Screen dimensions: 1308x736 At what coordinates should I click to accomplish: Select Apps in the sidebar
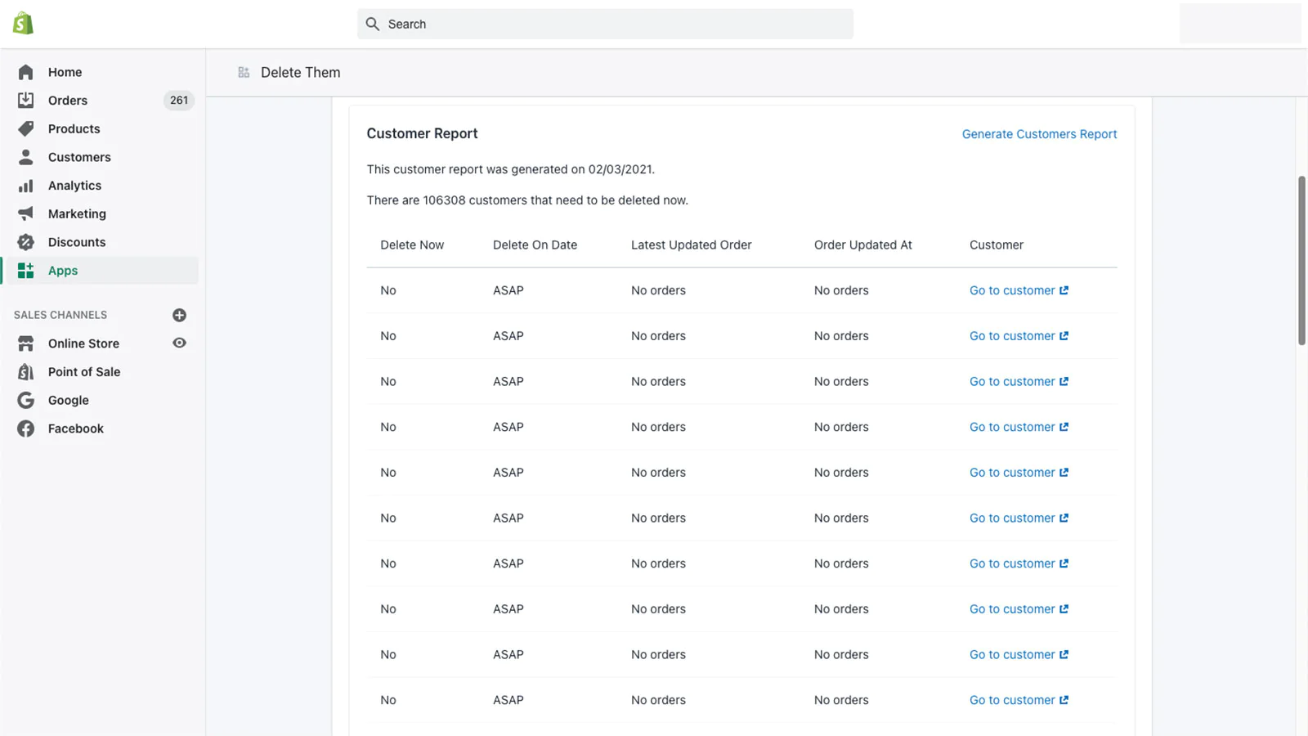click(100, 271)
